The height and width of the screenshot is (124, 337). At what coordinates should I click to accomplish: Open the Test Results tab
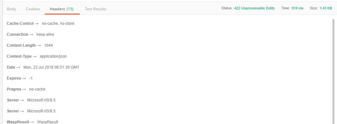click(95, 9)
